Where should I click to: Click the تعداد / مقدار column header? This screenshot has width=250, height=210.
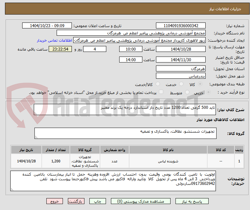pyautogui.click(x=56, y=150)
